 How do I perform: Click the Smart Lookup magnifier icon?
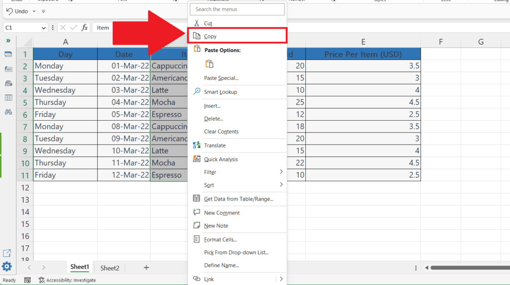196,91
